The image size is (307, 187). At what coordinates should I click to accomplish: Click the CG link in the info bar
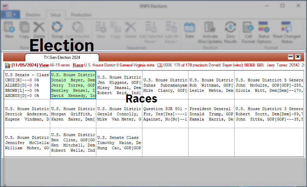click(x=160, y=65)
